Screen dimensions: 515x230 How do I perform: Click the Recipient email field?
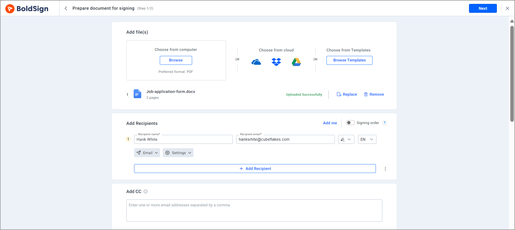point(285,139)
